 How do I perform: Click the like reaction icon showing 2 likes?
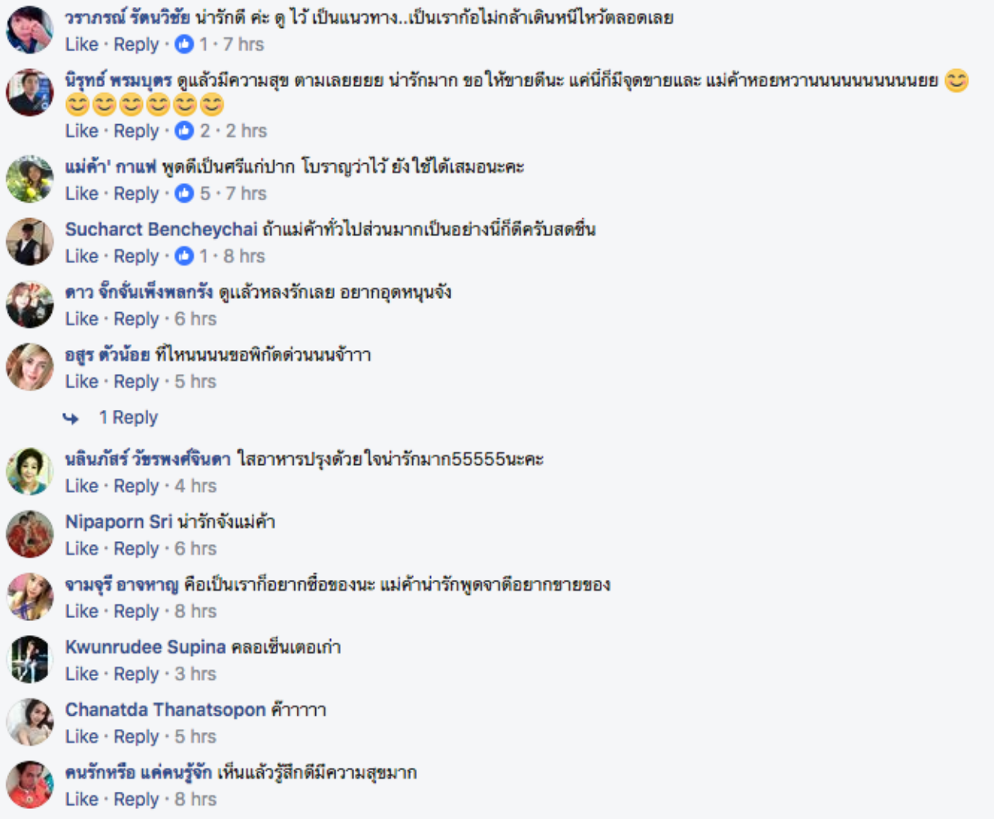pyautogui.click(x=184, y=130)
